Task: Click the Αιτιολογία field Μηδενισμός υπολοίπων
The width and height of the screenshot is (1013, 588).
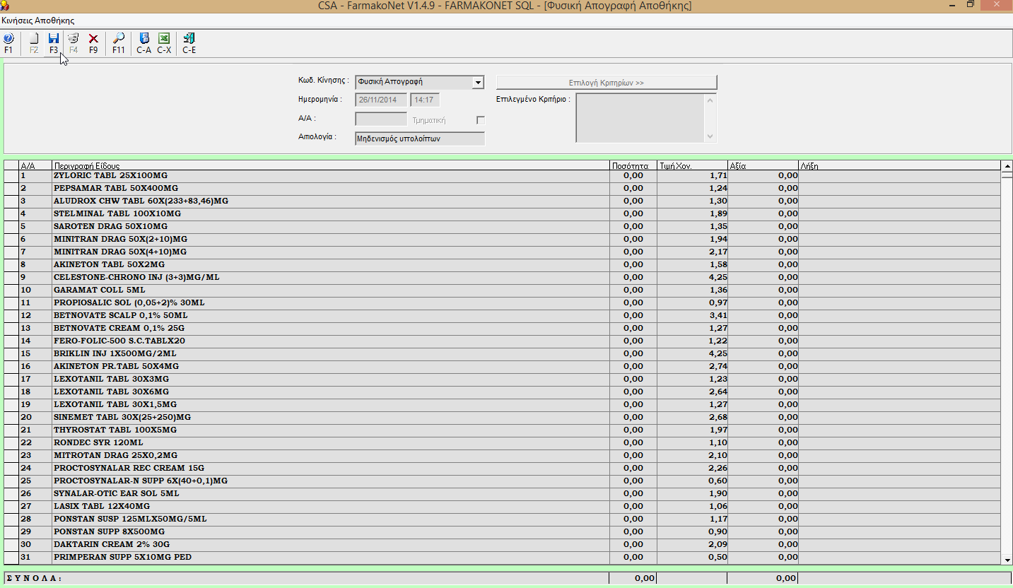Action: [420, 139]
